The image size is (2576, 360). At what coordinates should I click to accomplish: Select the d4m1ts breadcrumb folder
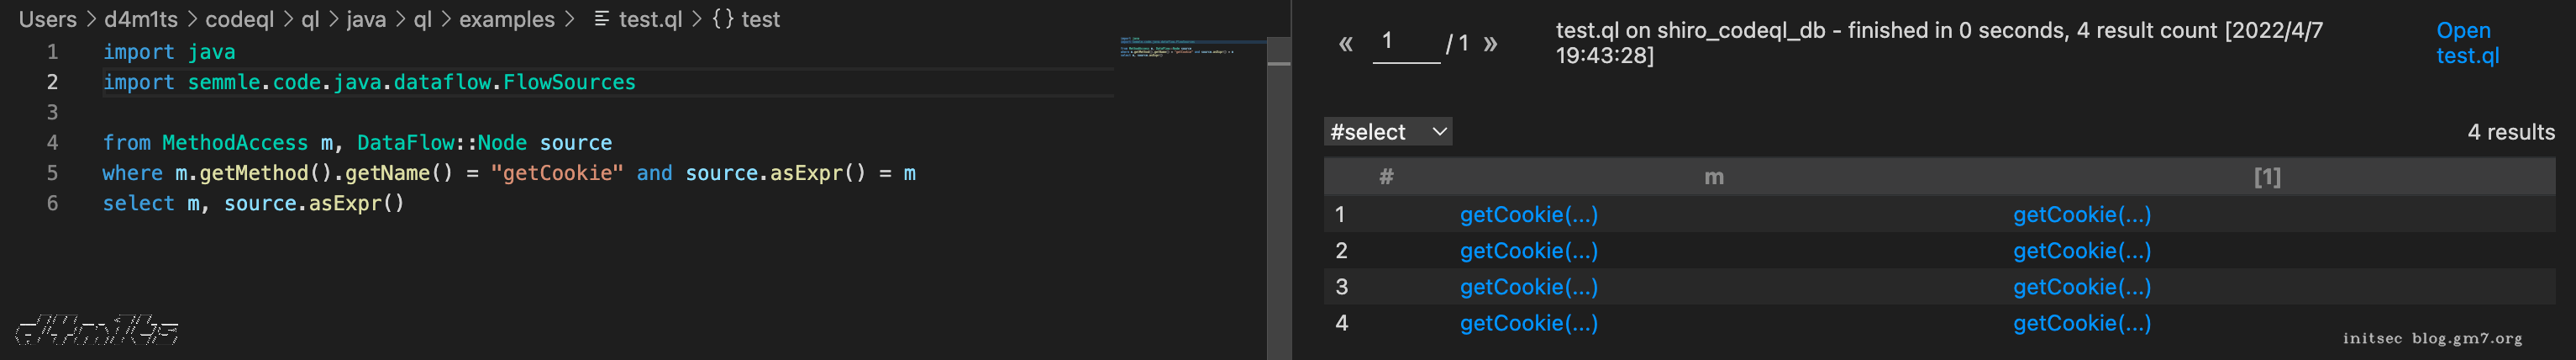141,19
